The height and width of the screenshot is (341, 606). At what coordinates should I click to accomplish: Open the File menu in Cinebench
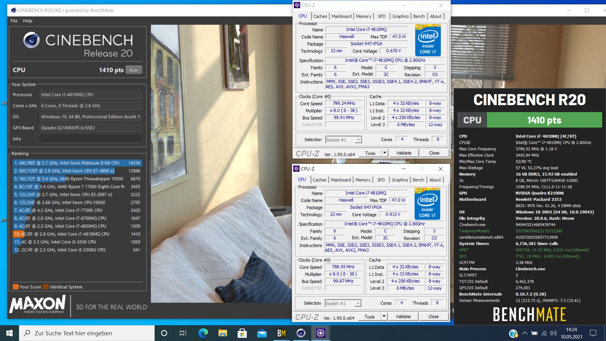tap(14, 21)
